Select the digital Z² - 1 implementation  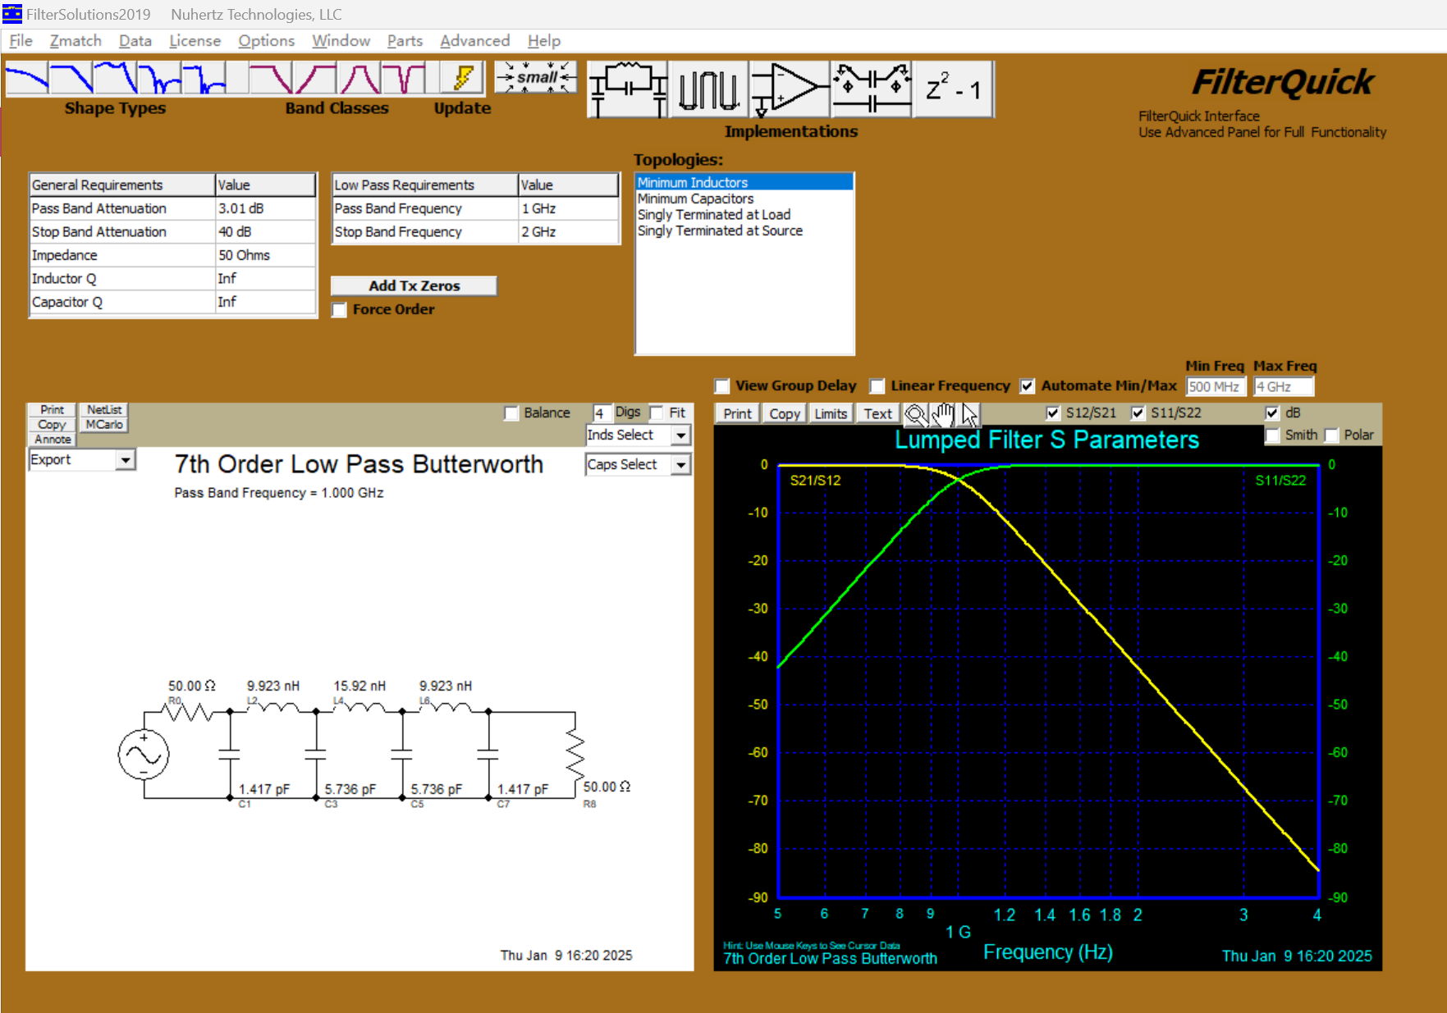[953, 89]
